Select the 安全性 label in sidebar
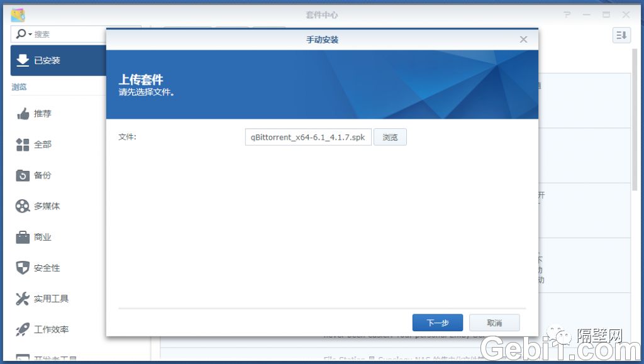 coord(47,268)
